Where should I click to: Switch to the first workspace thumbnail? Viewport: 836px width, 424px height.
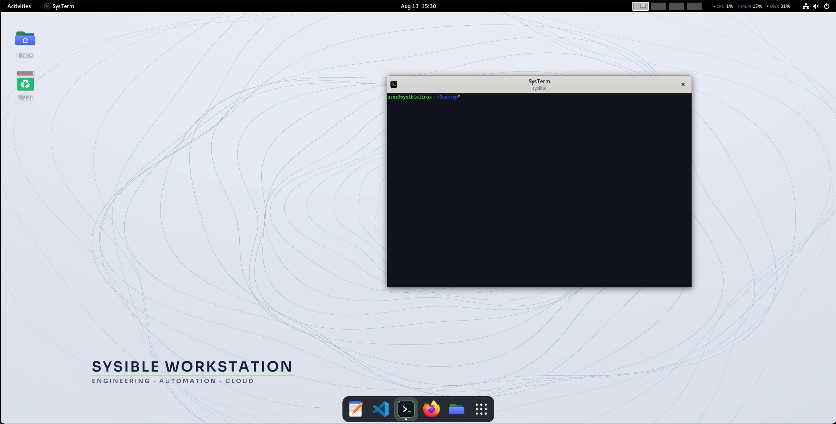(x=641, y=6)
